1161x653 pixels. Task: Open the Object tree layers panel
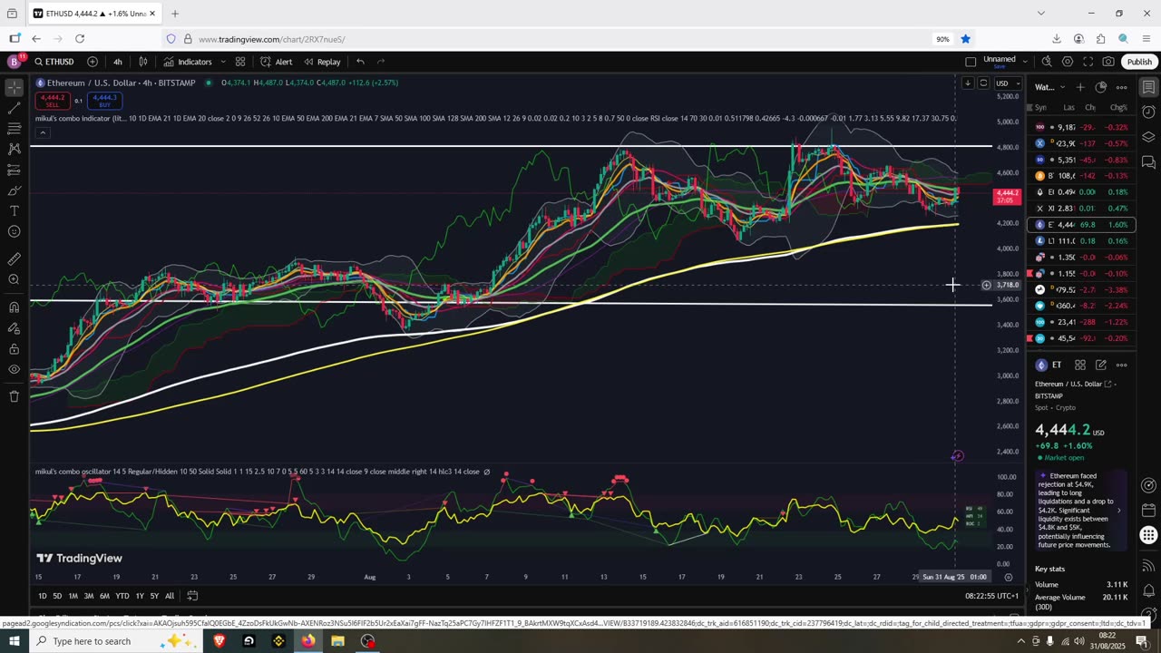[1148, 137]
